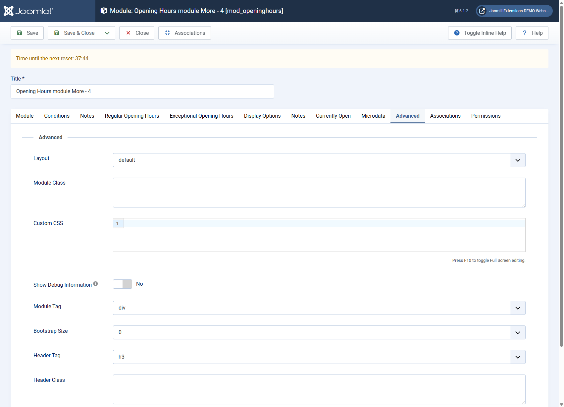Click the info icon next to Show Debug Information
The image size is (564, 407).
[95, 284]
